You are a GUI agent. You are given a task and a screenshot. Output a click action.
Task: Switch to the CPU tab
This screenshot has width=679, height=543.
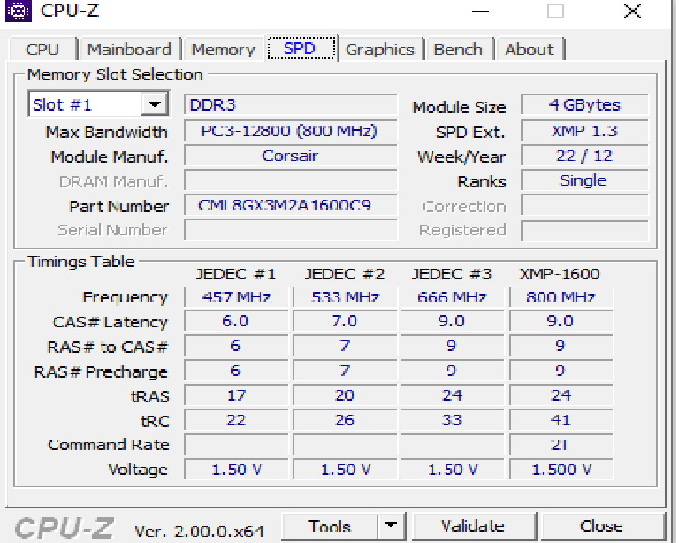pos(42,50)
